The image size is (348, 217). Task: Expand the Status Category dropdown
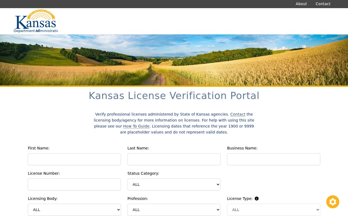pos(174,184)
